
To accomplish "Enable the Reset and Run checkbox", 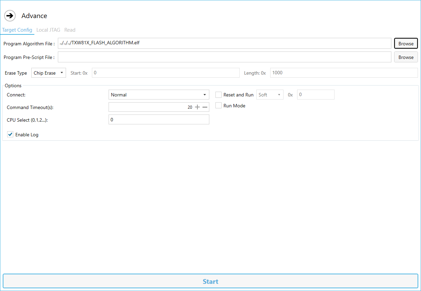I will pyautogui.click(x=218, y=95).
